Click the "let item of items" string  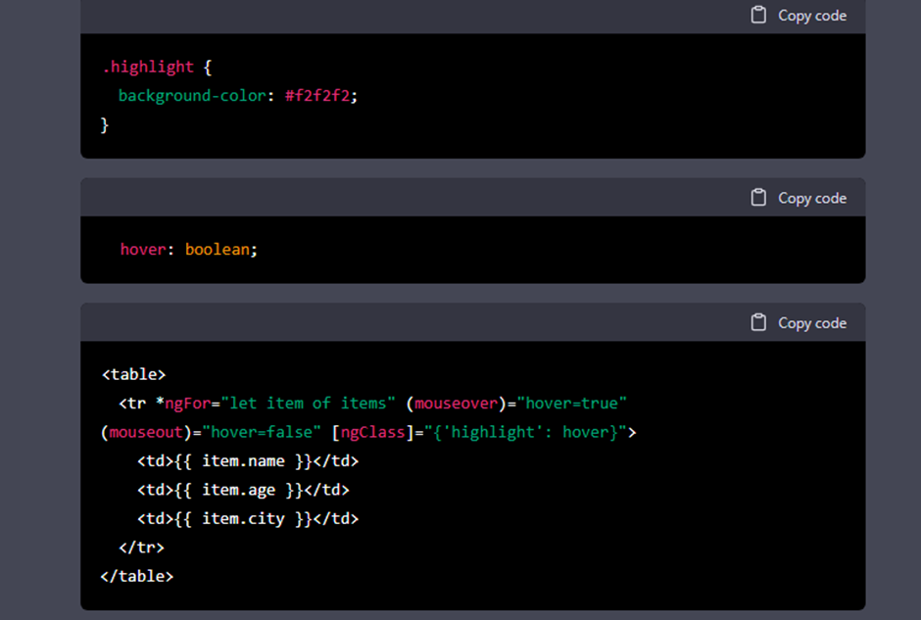pos(308,404)
